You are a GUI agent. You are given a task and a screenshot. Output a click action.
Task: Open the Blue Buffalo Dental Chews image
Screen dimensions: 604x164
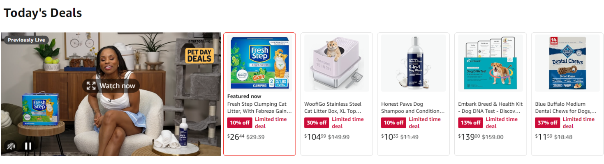(567, 63)
